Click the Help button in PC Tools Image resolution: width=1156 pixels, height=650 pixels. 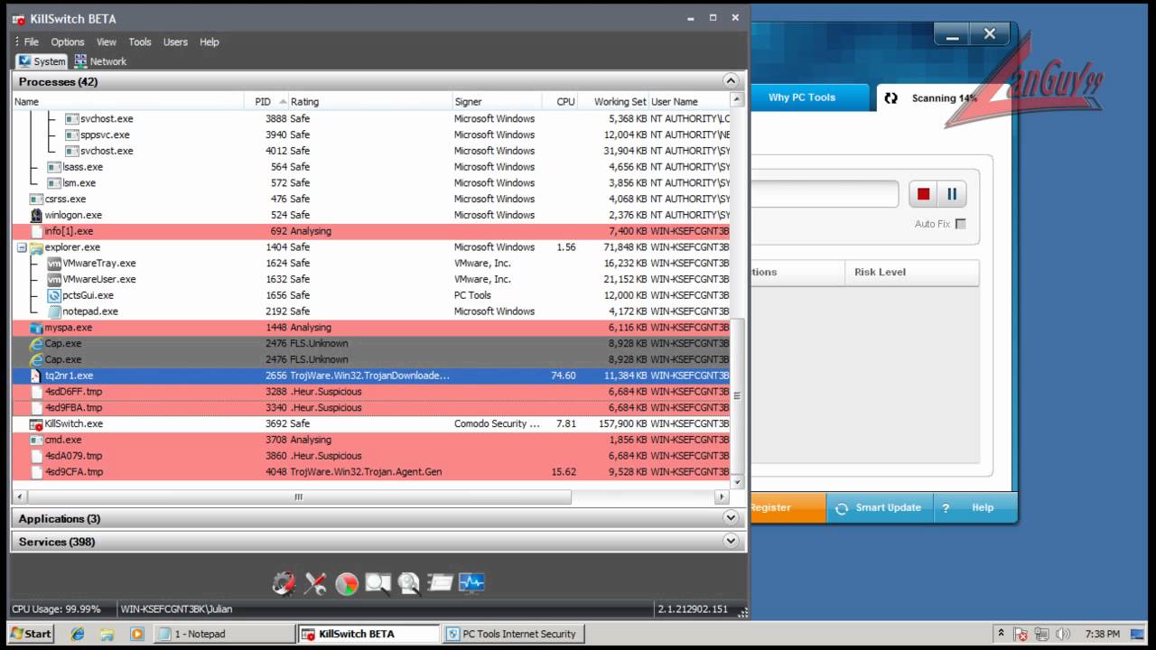click(972, 507)
